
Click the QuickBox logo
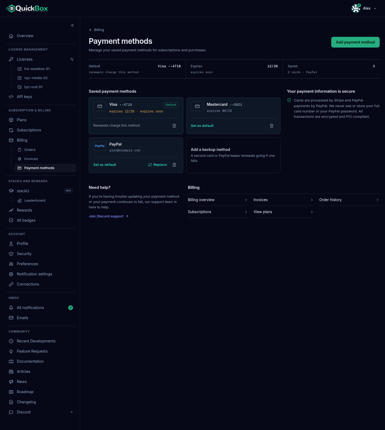(27, 9)
